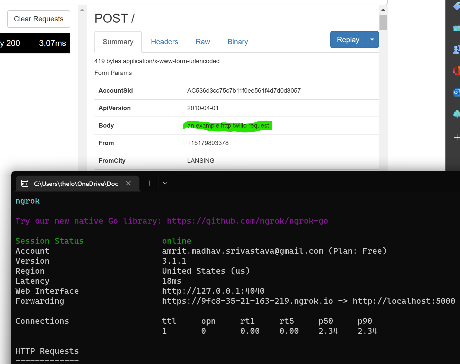This screenshot has height=364, width=460.
Task: Close the C:\Users\thelo\OneDrive\Doc terminal tab
Action: click(128, 183)
